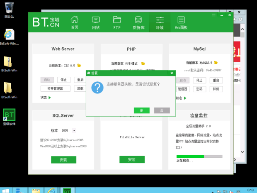Viewport: 257px width, 193px height.
Task: Click Web Server 停止 stop button
Action: pos(64,80)
